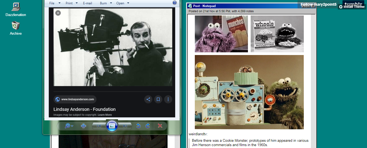
Task: Click the Lindsay Anderson camera photograph
Action: coord(113,47)
